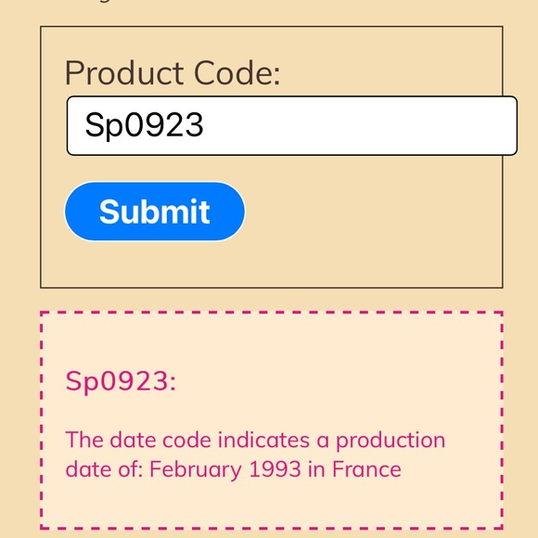Focus the Product Code input field
This screenshot has width=538, height=538.
click(x=292, y=125)
